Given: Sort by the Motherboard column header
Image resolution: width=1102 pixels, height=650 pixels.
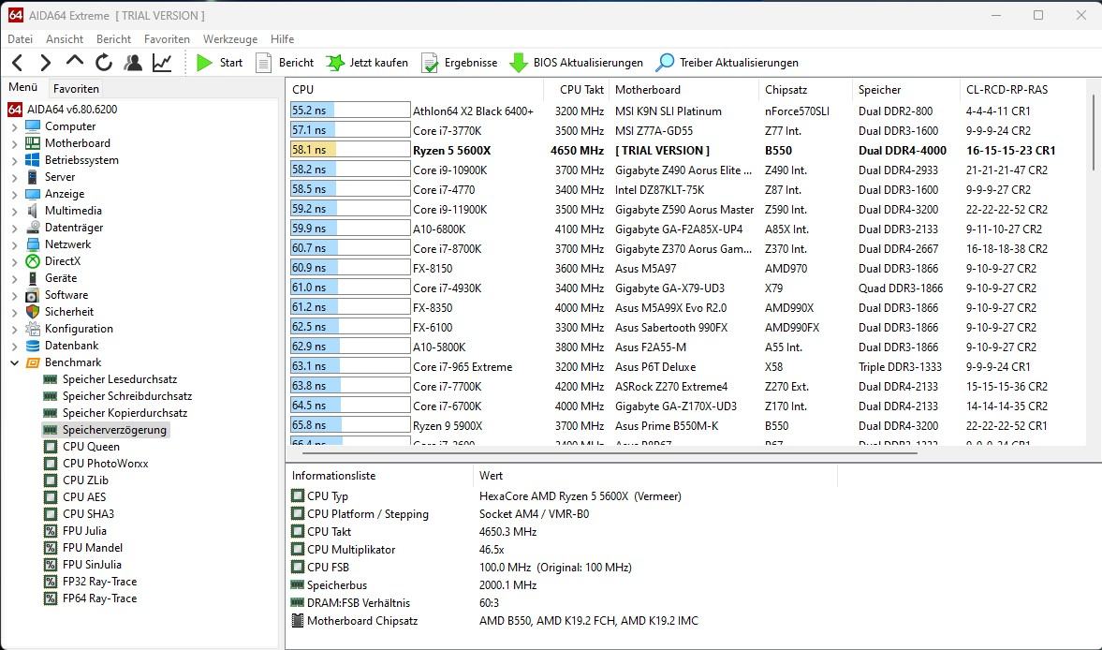Looking at the screenshot, I should (683, 89).
